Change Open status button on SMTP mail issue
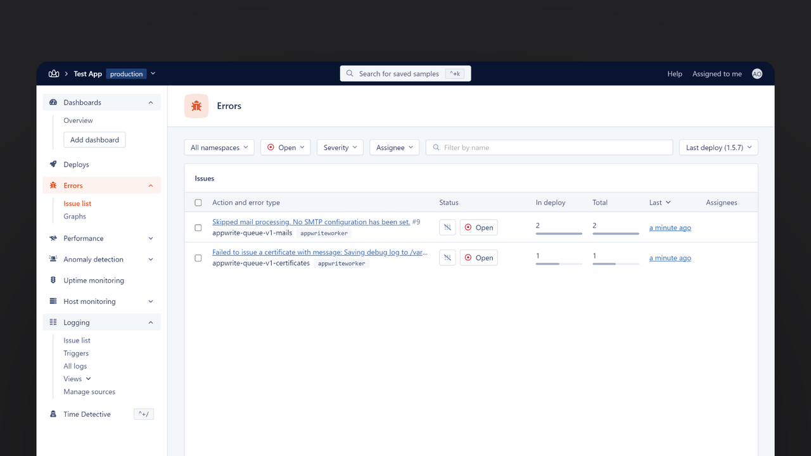This screenshot has width=811, height=456. coord(479,227)
